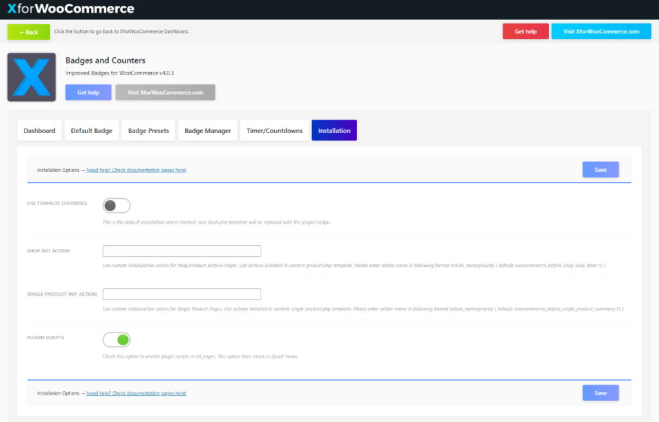The height and width of the screenshot is (422, 659).
Task: Enable Use Template Overrides toggle
Action: point(116,206)
